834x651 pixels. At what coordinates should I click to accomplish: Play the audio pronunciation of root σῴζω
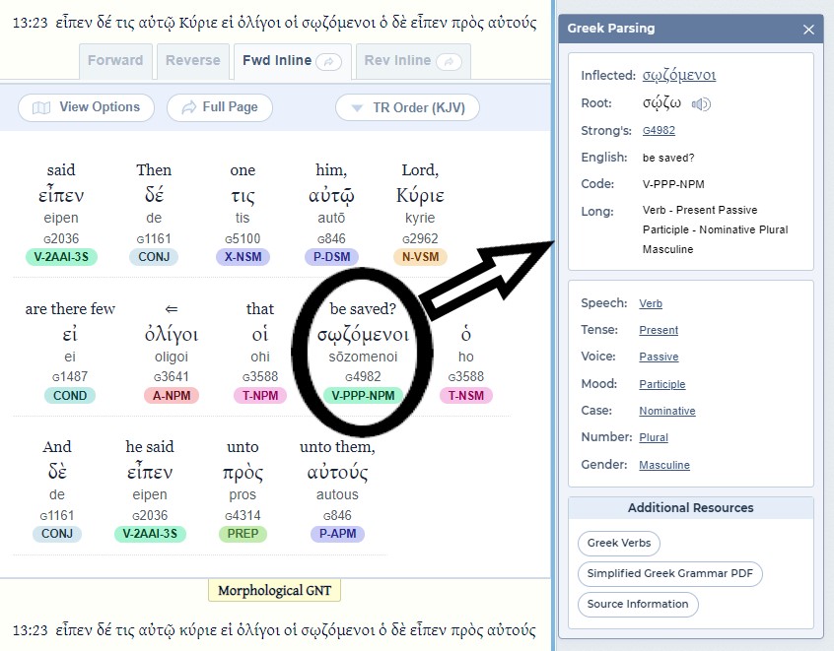point(701,103)
